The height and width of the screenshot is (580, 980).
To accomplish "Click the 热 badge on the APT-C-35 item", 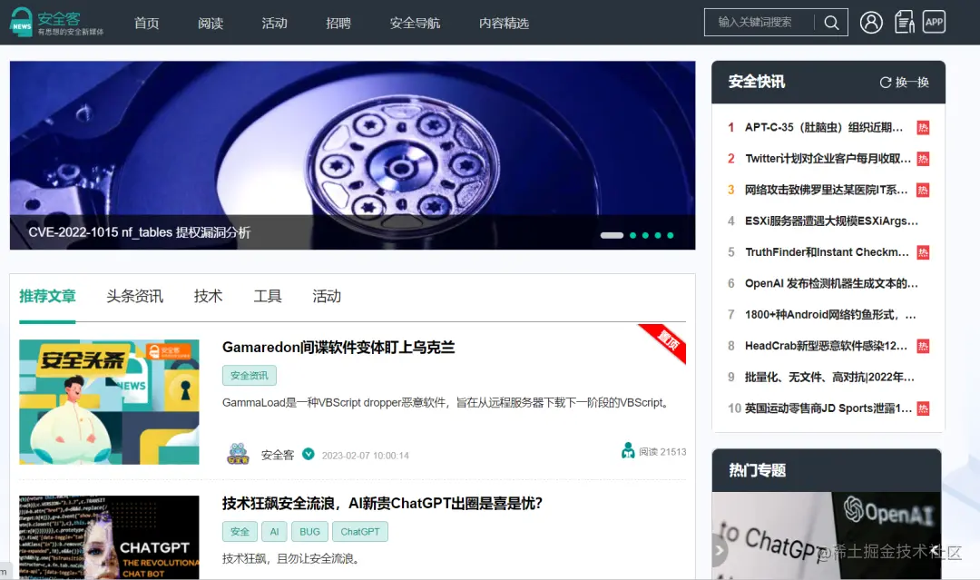I will pos(922,127).
